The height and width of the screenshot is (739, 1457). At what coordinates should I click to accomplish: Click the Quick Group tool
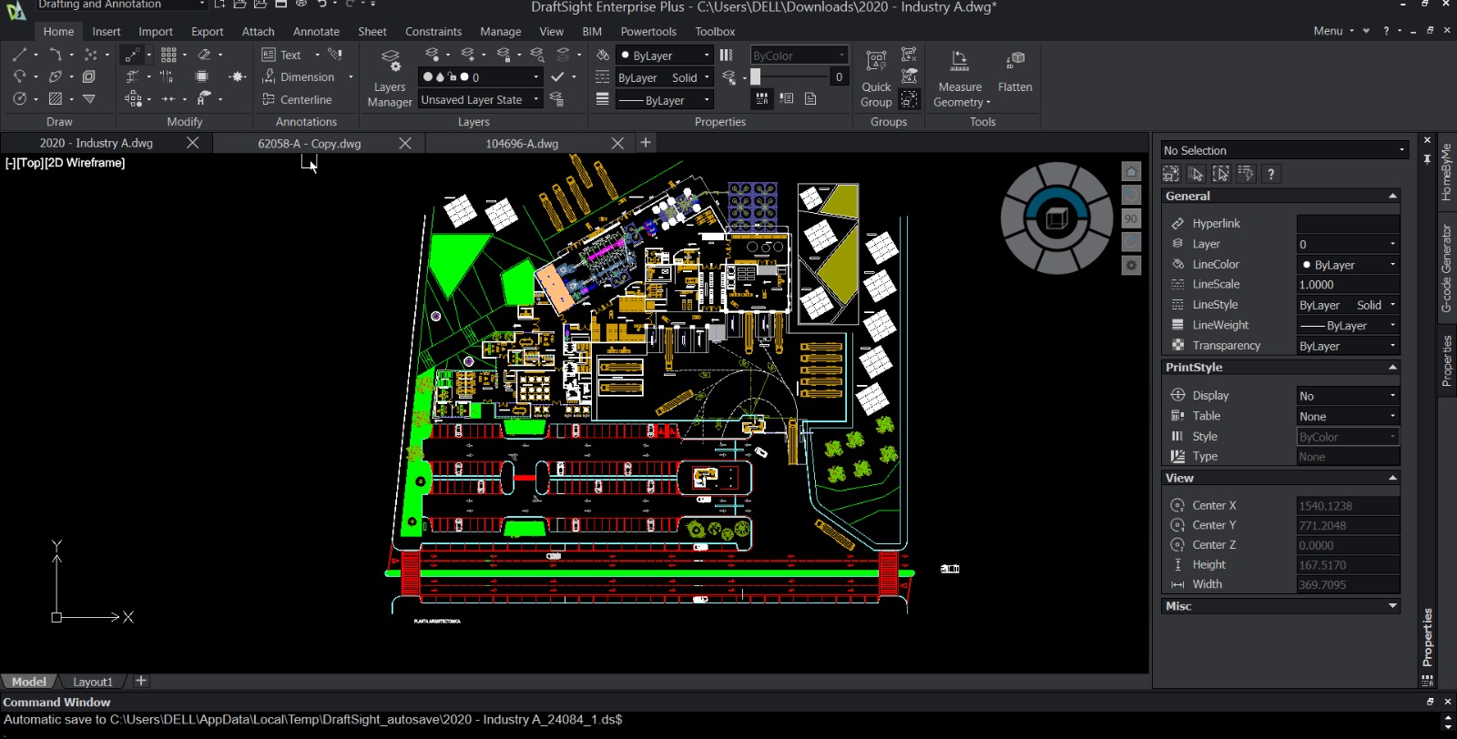tap(876, 78)
